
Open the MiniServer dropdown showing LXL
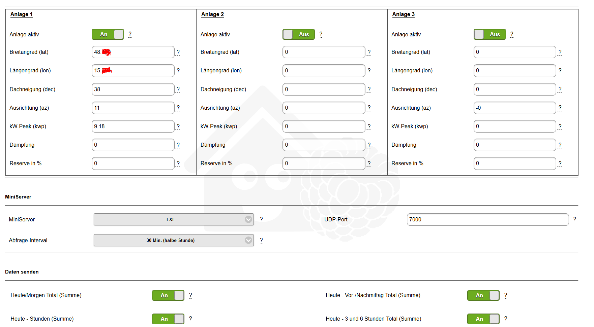(174, 219)
